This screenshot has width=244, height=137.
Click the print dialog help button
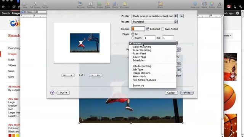pyautogui.click(x=52, y=93)
